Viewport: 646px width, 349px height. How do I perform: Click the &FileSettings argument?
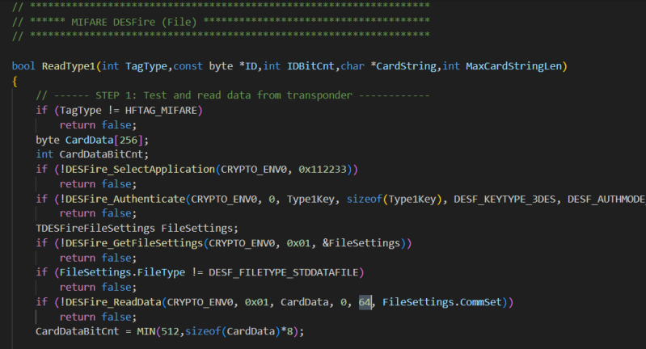pyautogui.click(x=361, y=243)
